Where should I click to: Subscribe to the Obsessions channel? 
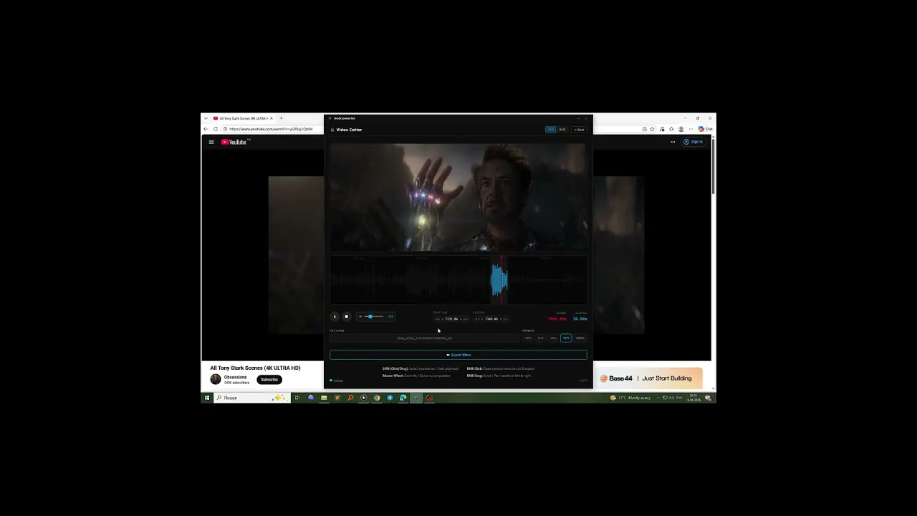coord(269,379)
